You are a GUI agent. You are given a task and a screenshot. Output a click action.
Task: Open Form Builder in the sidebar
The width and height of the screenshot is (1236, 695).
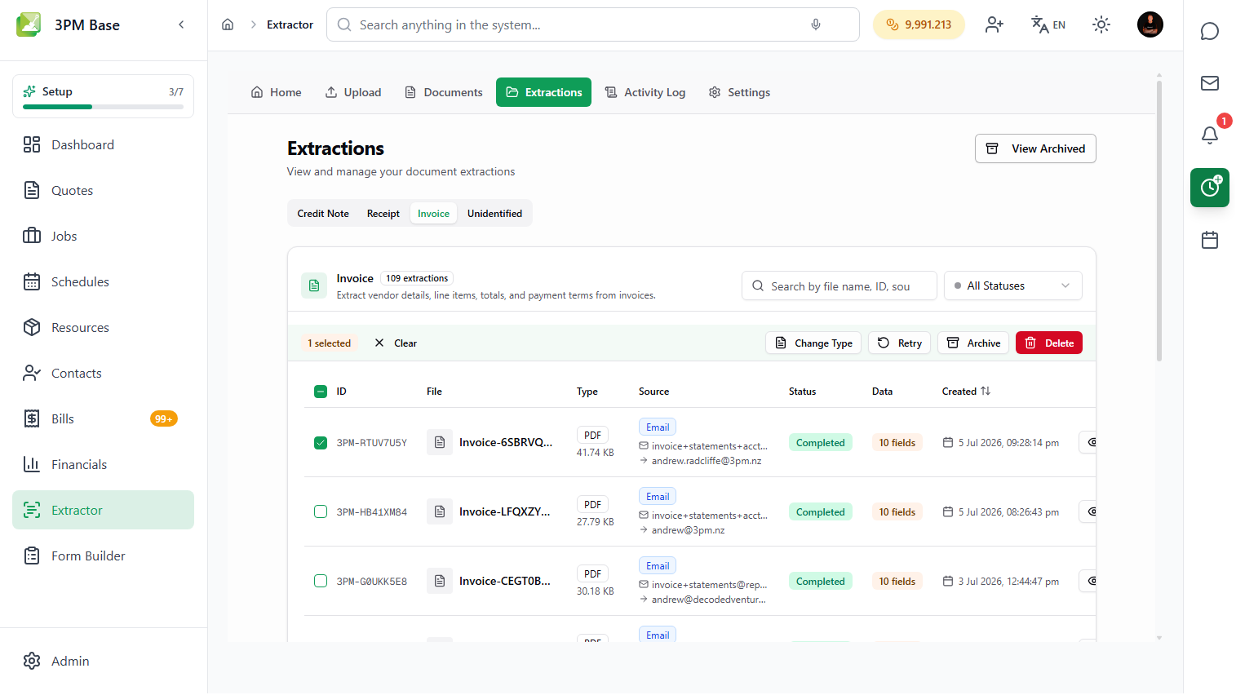[103, 556]
